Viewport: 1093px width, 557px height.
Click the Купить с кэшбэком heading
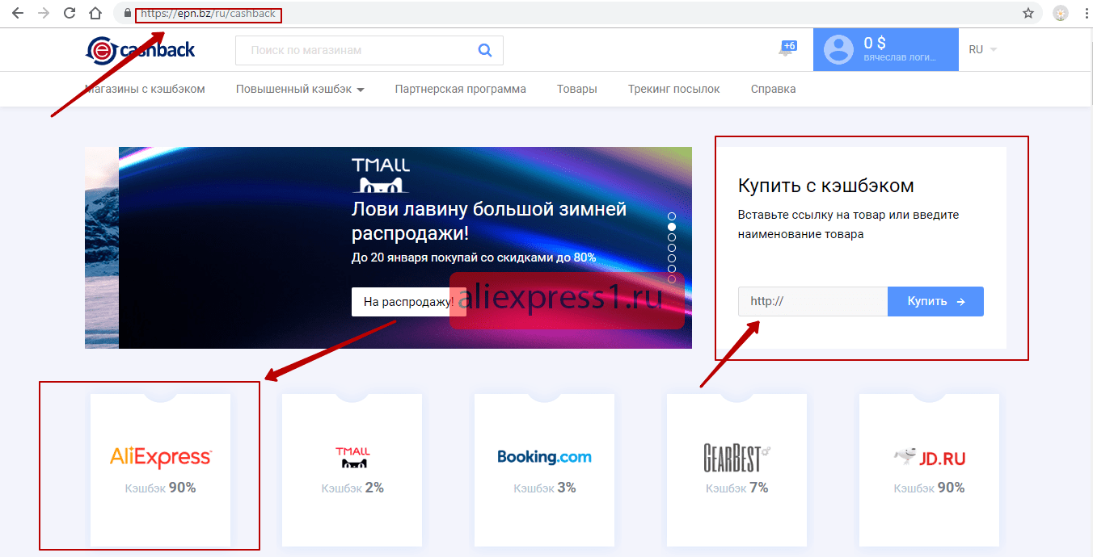point(826,186)
